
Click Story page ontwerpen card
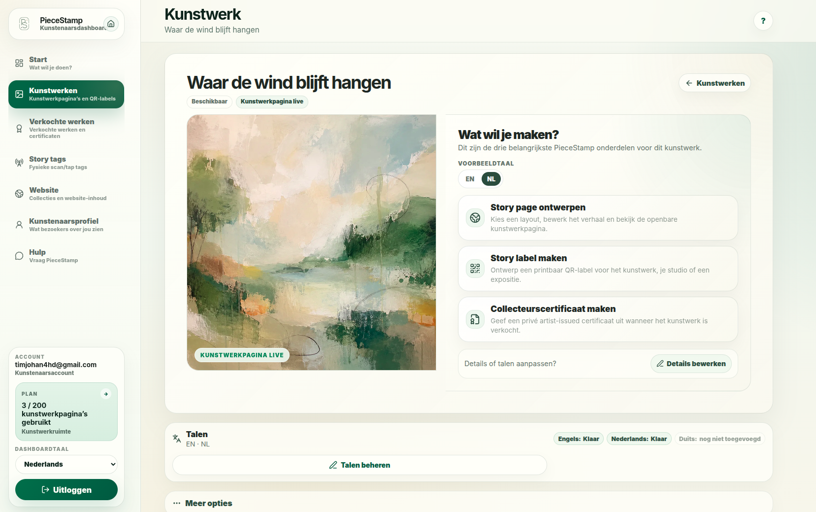(x=598, y=218)
